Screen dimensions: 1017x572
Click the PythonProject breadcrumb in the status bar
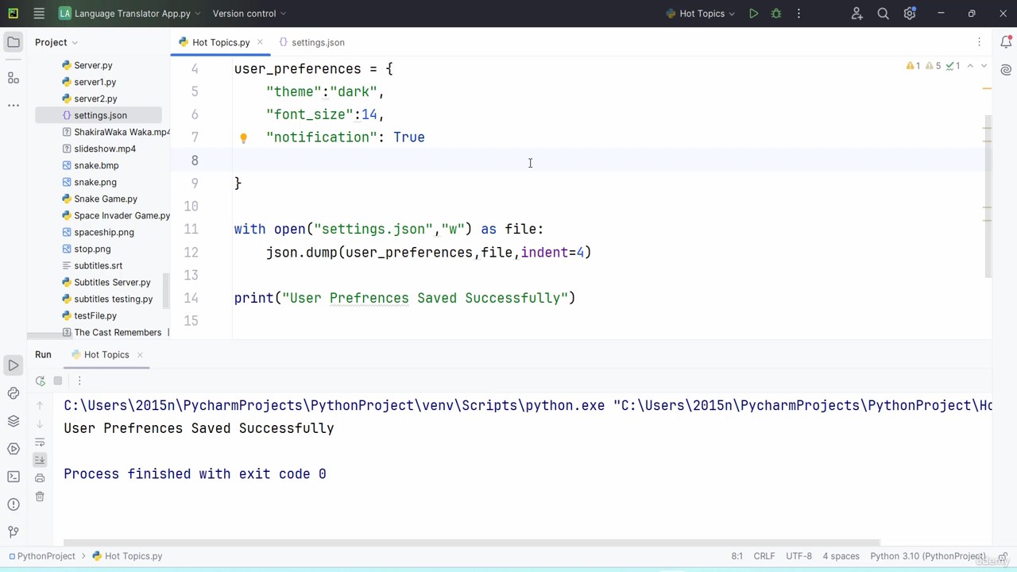[41, 556]
